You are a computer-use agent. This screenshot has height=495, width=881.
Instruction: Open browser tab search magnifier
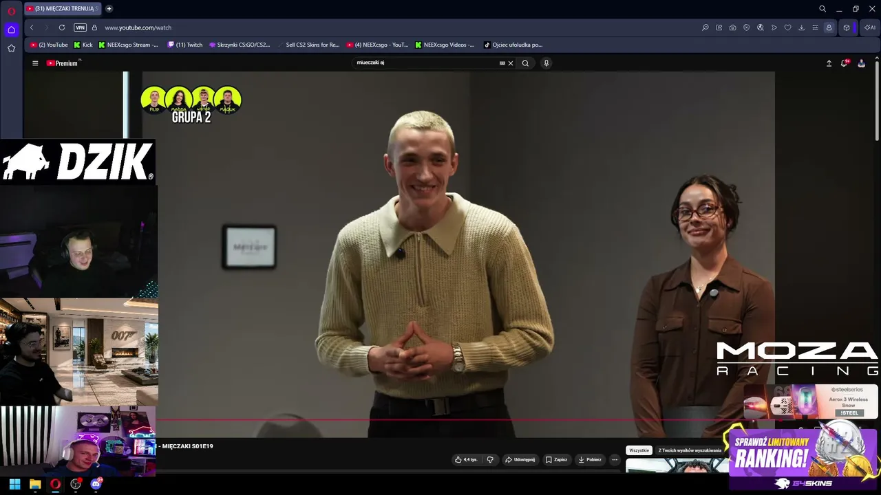point(822,9)
